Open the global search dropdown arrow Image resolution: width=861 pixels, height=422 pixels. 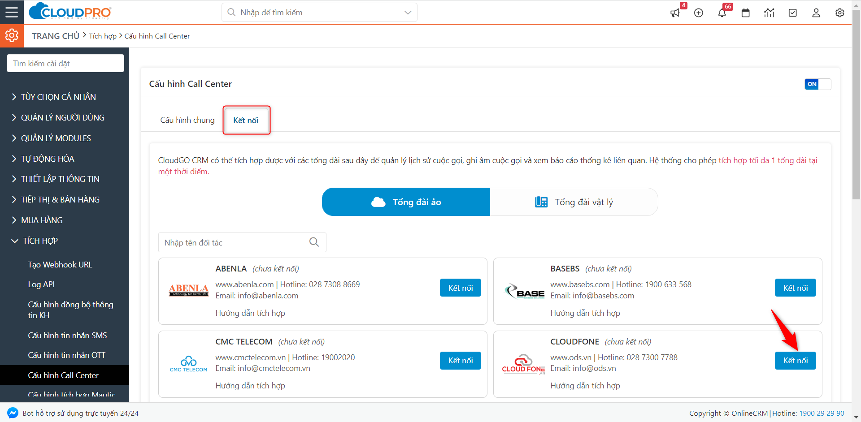point(408,13)
